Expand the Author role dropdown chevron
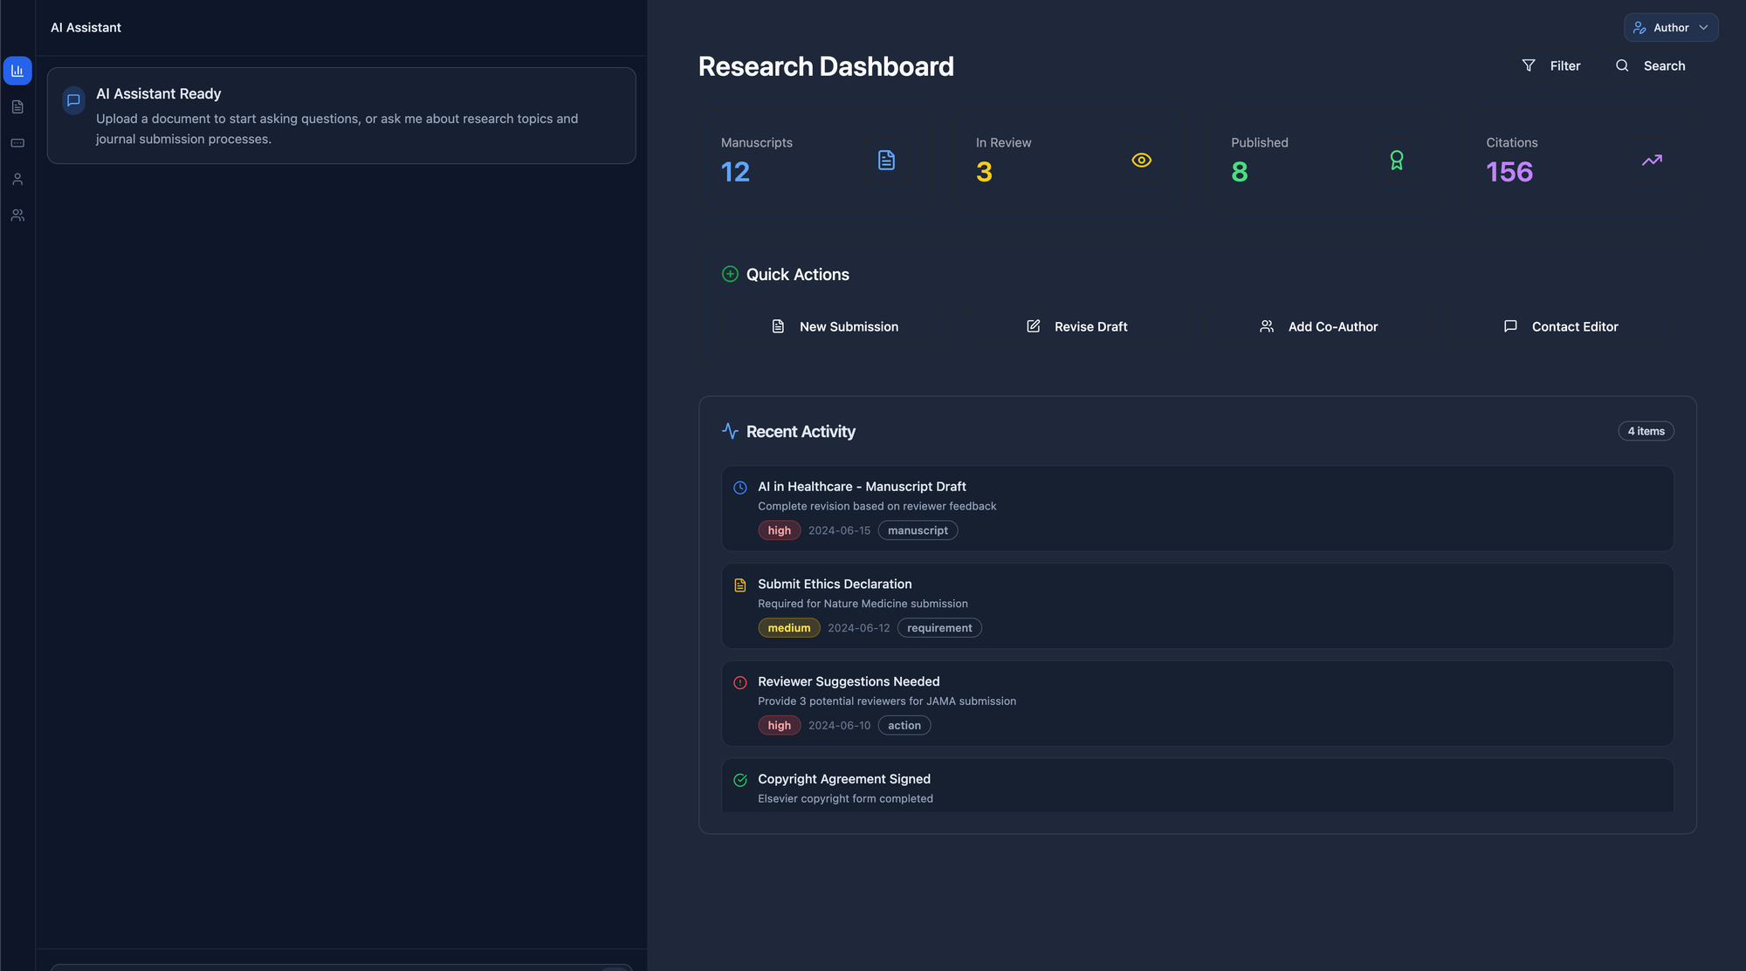 (x=1703, y=28)
